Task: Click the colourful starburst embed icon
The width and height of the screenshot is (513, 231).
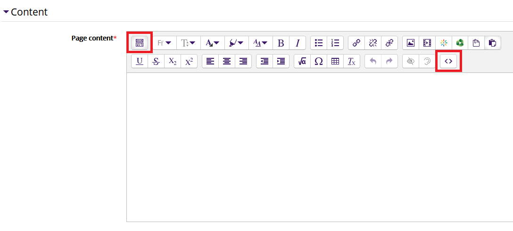Action: pyautogui.click(x=444, y=43)
